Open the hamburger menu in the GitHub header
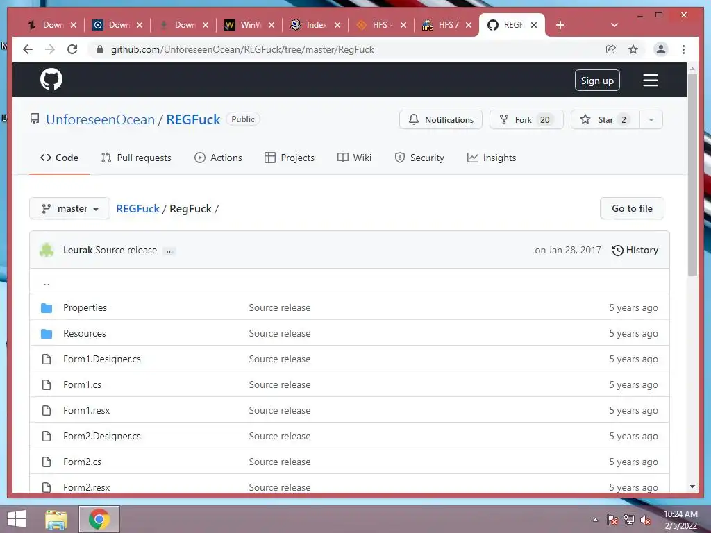This screenshot has height=533, width=711. click(650, 81)
